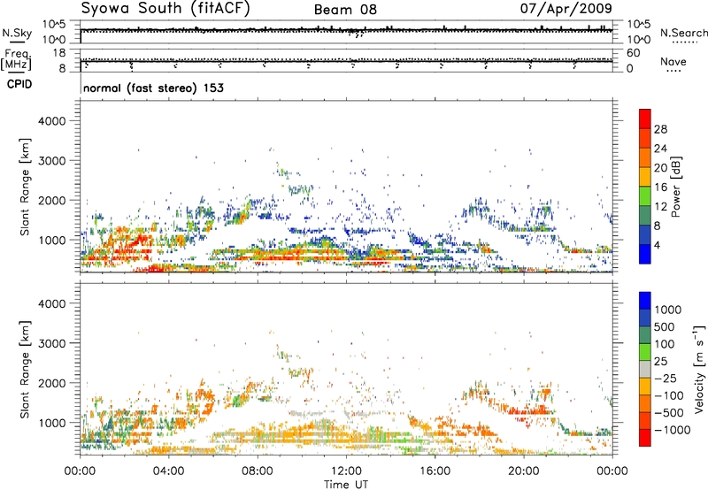The height and width of the screenshot is (490, 708).
Task: Click the '2000' tick on the power panel
Action: point(51,200)
